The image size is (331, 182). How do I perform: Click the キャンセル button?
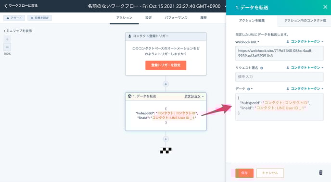[270, 173]
